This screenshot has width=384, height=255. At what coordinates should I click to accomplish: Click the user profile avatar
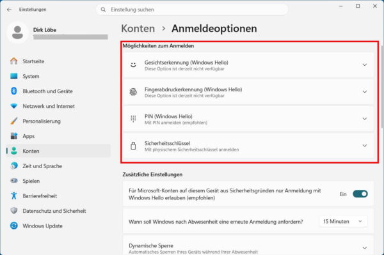coord(17,33)
